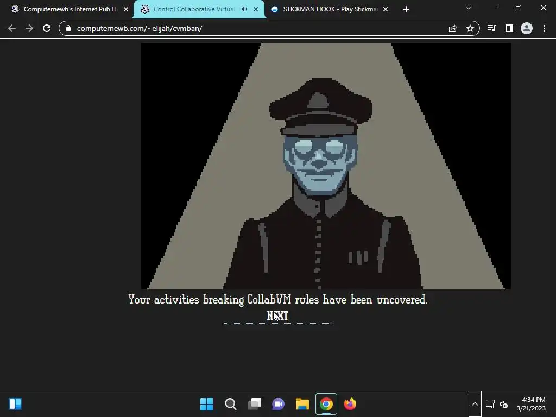Close the Control Collaborative Virtual tab
The height and width of the screenshot is (417, 556).
pos(256,9)
